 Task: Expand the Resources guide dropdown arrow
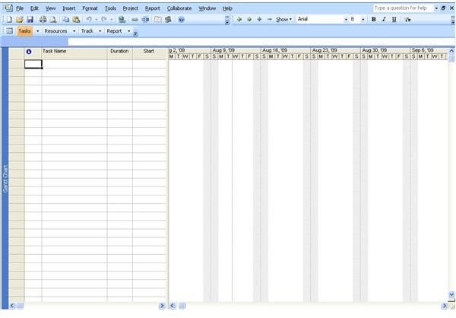point(74,31)
